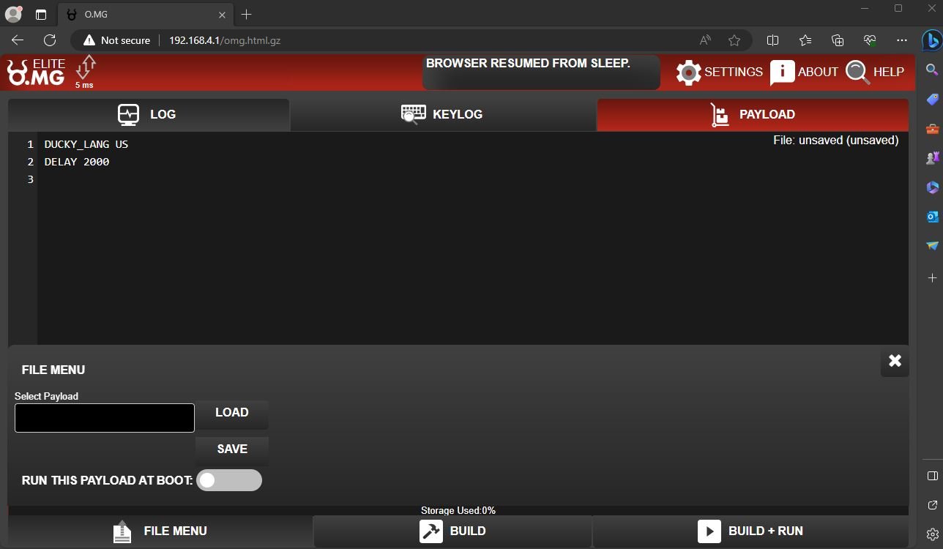943x549 pixels.
Task: Click the address bar URL
Action: (225, 40)
